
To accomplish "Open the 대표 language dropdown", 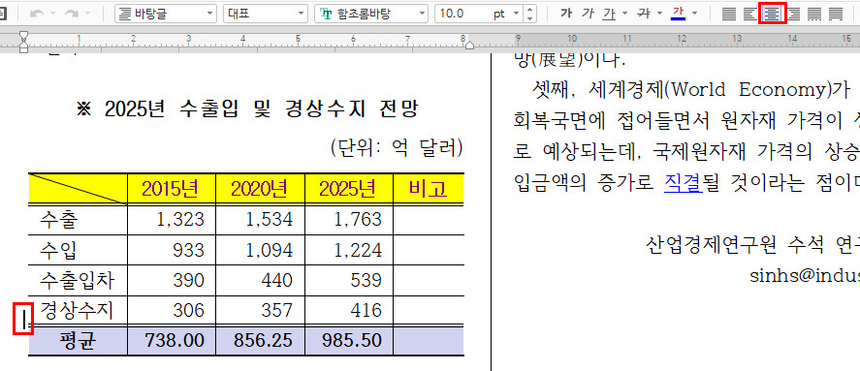I will (x=266, y=14).
